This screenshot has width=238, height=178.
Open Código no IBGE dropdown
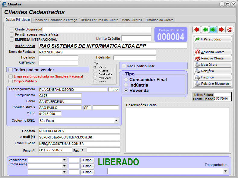116,121
